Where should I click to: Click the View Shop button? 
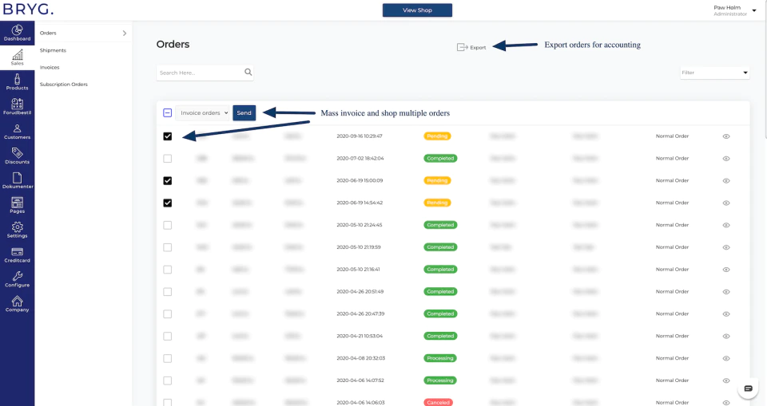pos(417,10)
